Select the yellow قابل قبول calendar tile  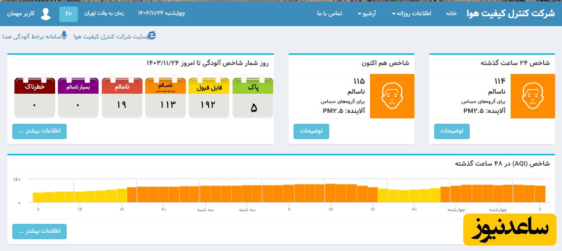[x=209, y=98]
